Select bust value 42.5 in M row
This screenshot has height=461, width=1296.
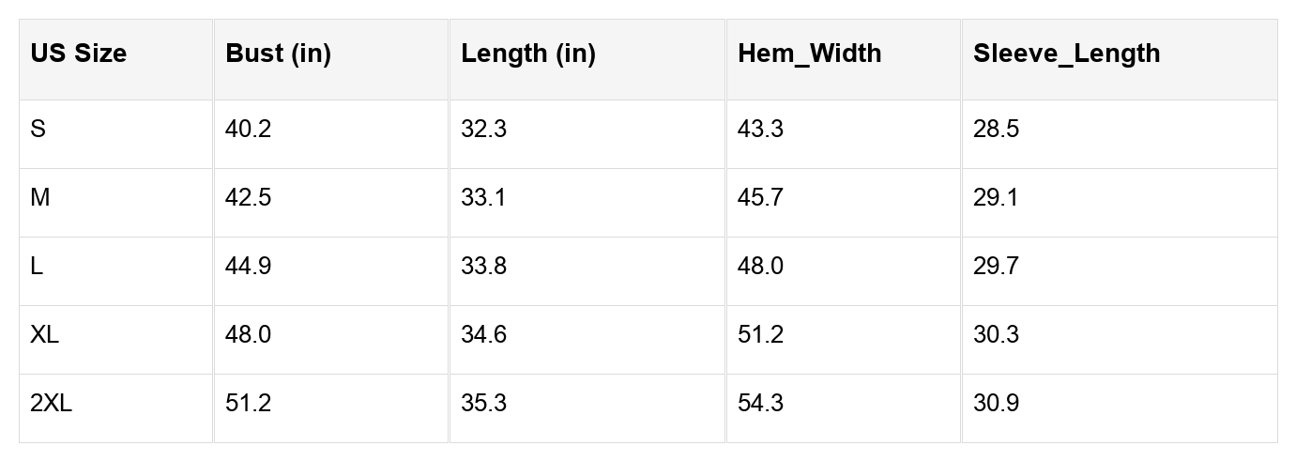pyautogui.click(x=248, y=198)
